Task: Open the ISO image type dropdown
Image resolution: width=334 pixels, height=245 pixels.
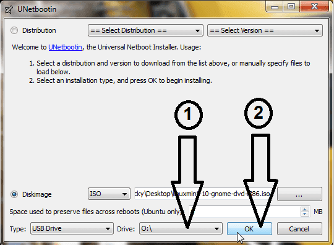Action: (109, 194)
